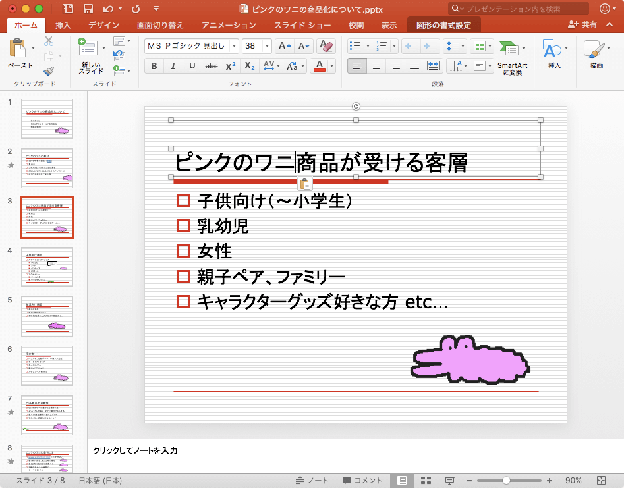Save the presentation using the floppy disk icon

(x=88, y=9)
